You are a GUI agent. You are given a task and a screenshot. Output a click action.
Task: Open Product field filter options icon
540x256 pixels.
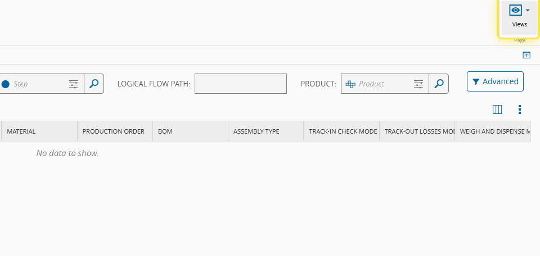(418, 84)
